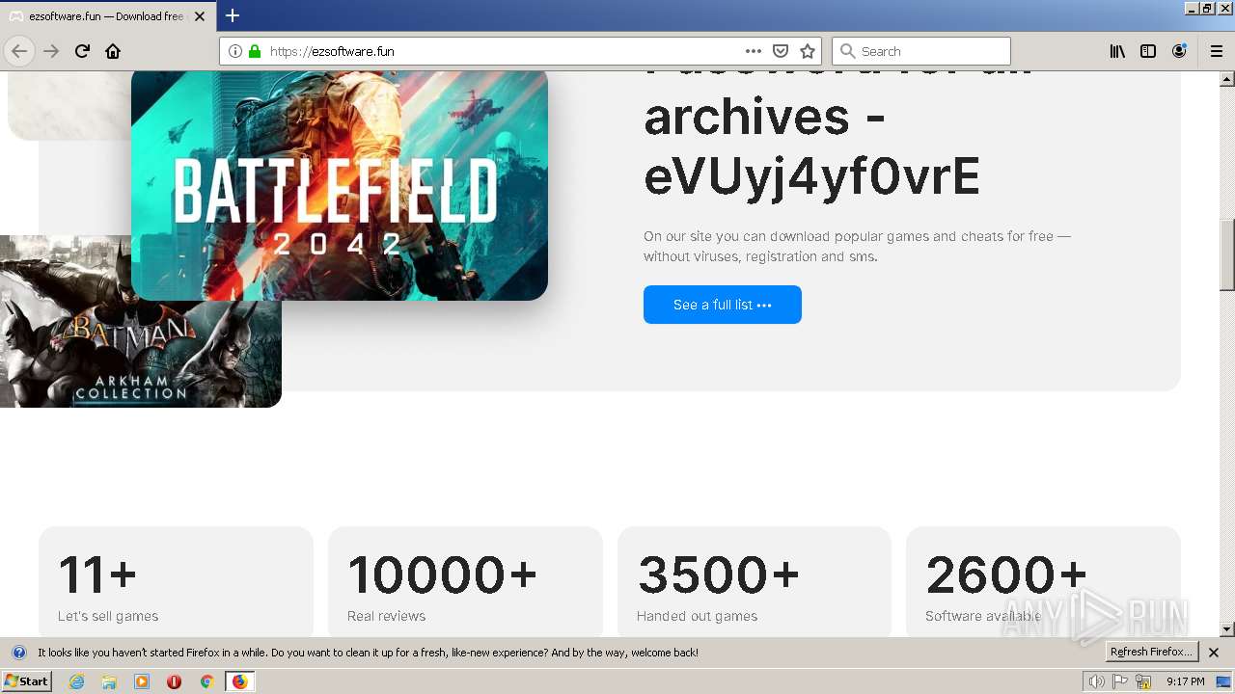The height and width of the screenshot is (694, 1235).
Task: Open the Firefox hamburger menu
Action: pyautogui.click(x=1217, y=51)
